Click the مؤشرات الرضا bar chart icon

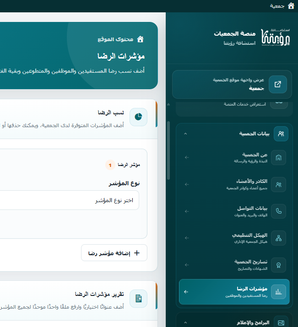click(x=278, y=292)
